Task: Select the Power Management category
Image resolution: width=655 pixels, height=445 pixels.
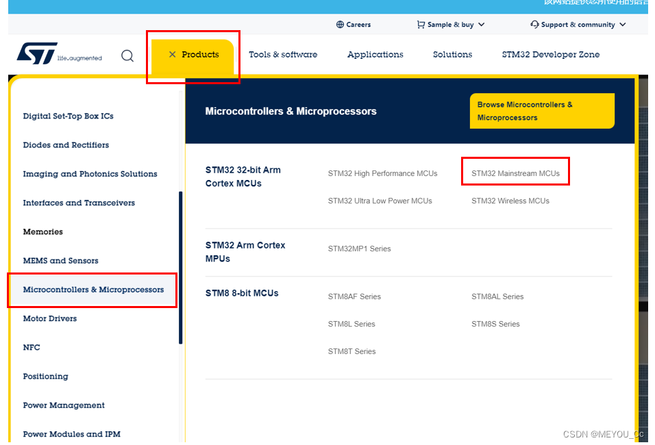Action: coord(64,405)
